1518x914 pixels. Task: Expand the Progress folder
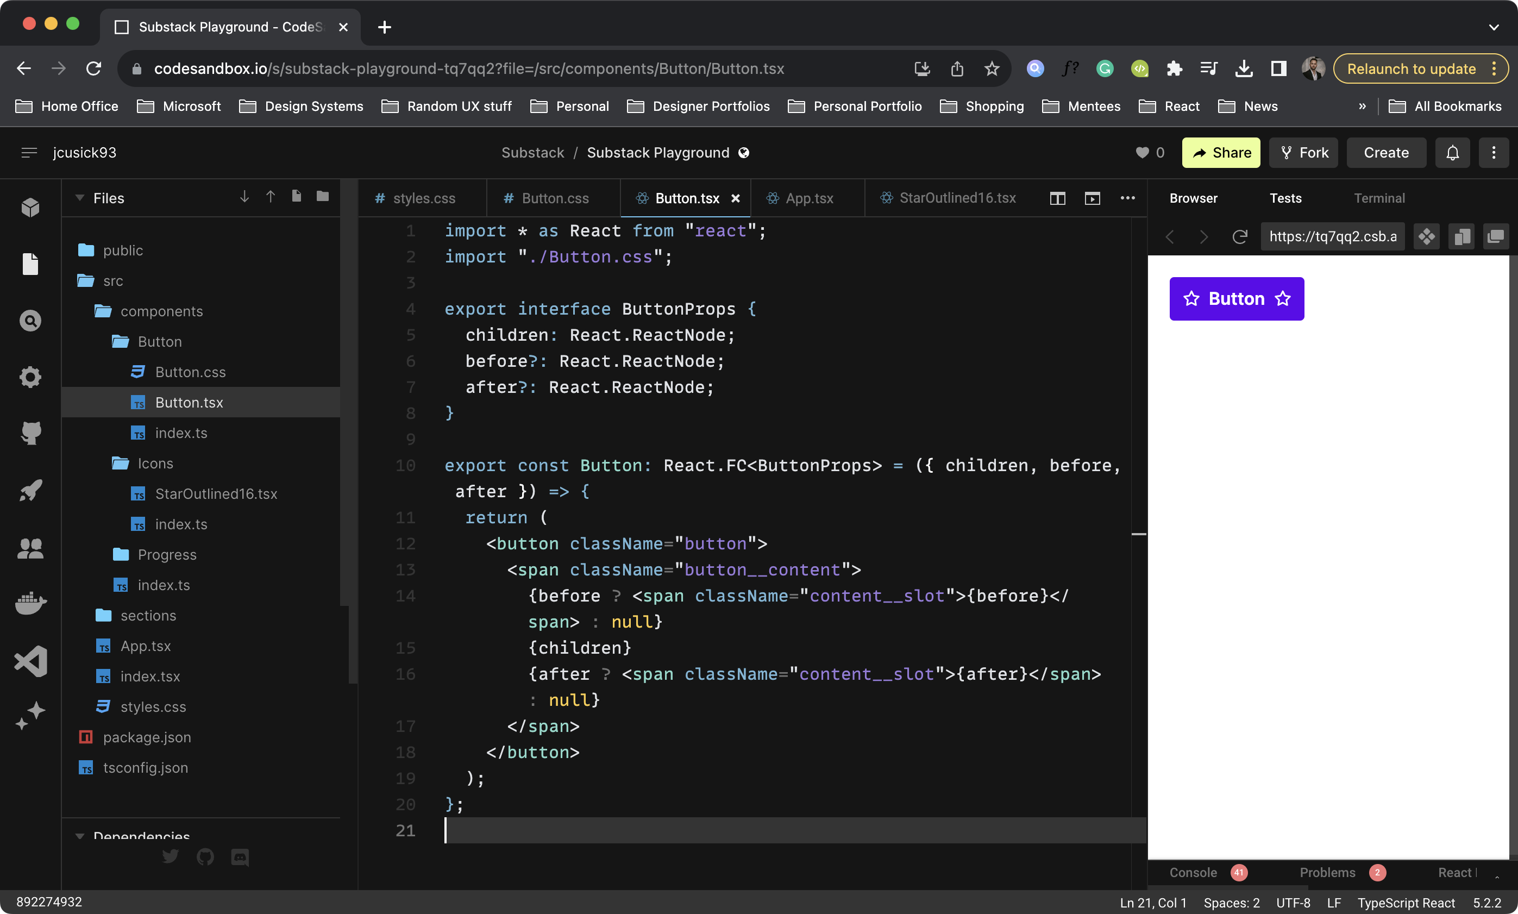[166, 554]
